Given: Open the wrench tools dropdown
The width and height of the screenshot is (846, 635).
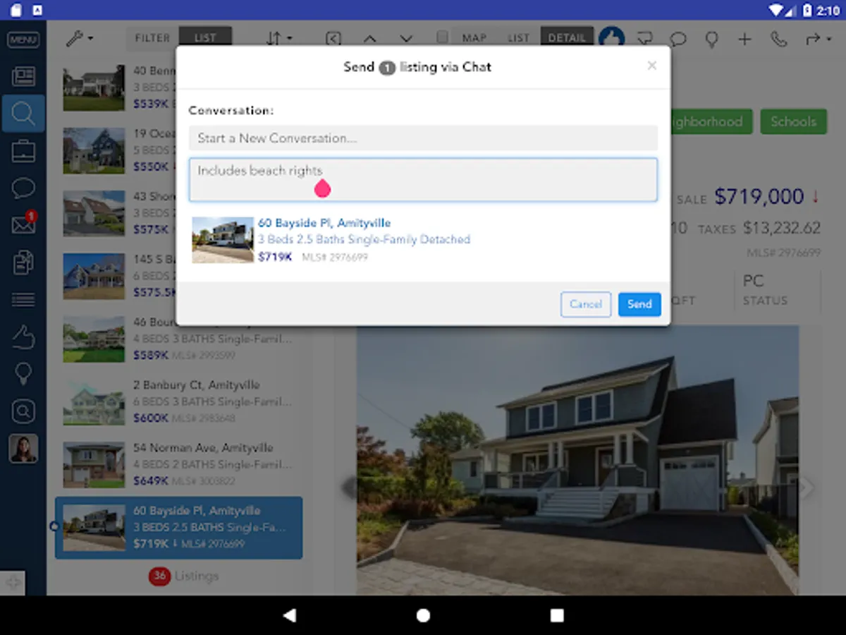Looking at the screenshot, I should 79,38.
